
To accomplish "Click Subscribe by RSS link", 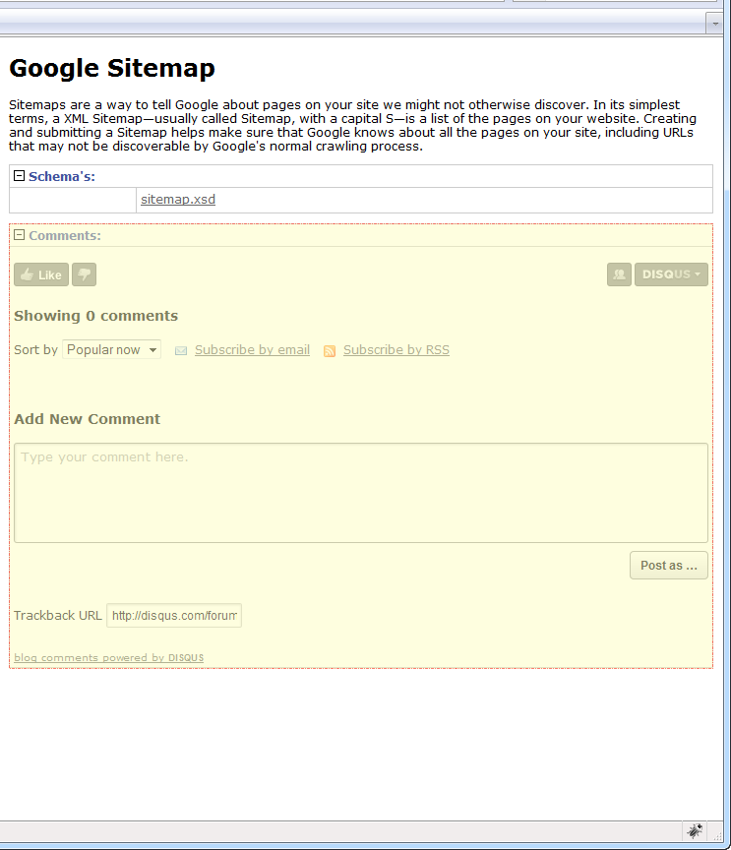I will pos(396,349).
